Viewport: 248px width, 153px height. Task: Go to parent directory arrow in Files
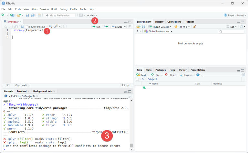[144, 88]
